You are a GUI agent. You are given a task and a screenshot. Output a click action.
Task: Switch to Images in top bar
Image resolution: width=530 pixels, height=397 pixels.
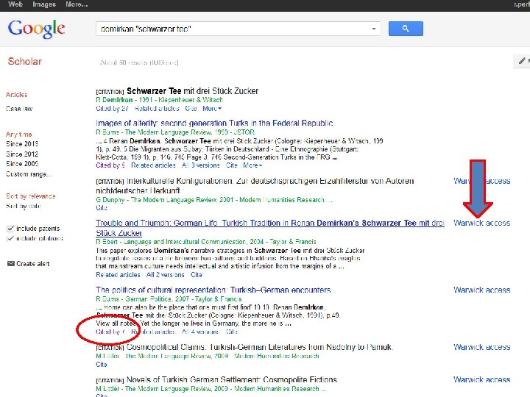click(x=44, y=4)
